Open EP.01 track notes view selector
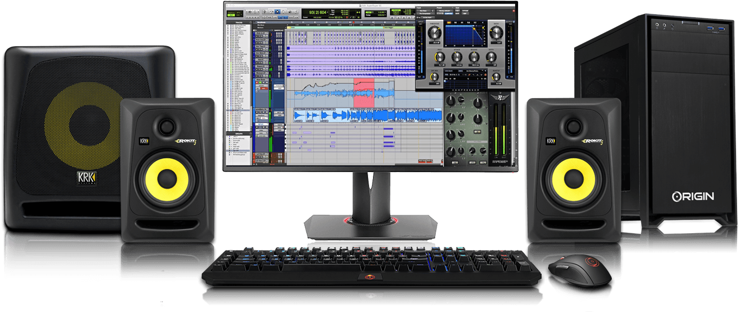This screenshot has width=739, height=312. [x=262, y=130]
